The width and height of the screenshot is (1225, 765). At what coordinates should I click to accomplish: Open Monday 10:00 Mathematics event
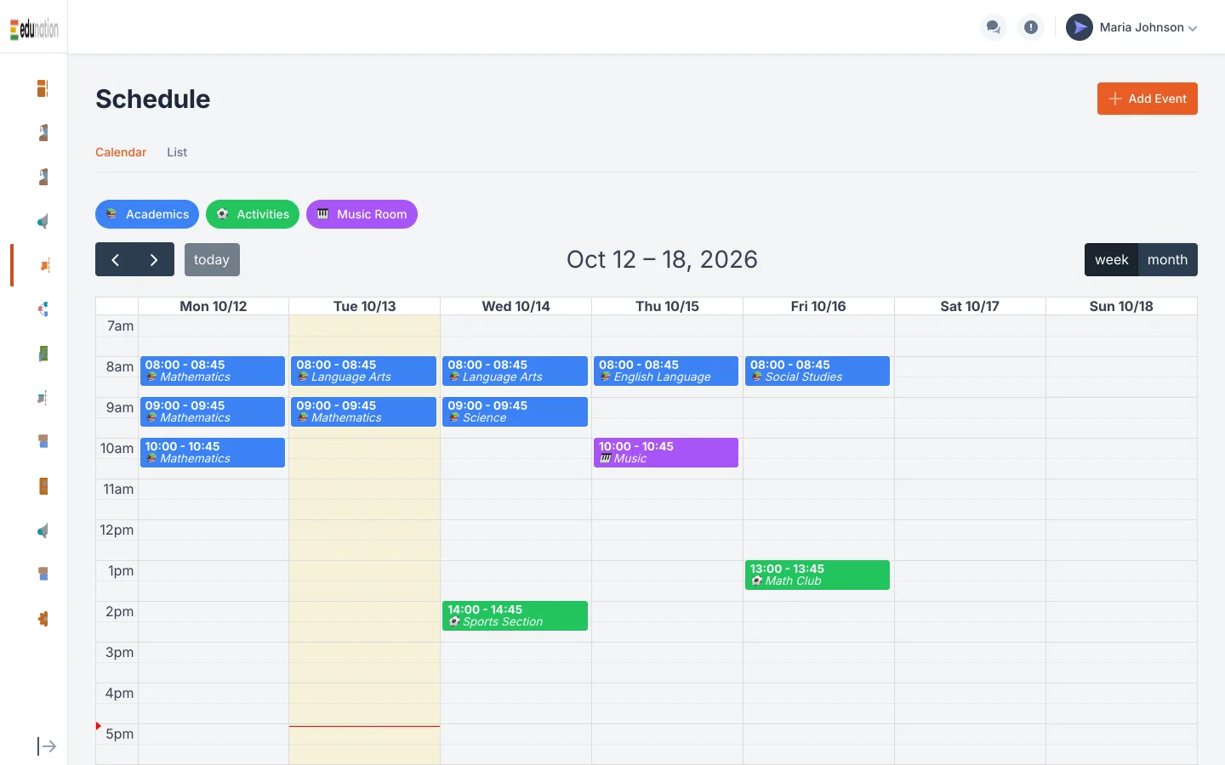[213, 452]
